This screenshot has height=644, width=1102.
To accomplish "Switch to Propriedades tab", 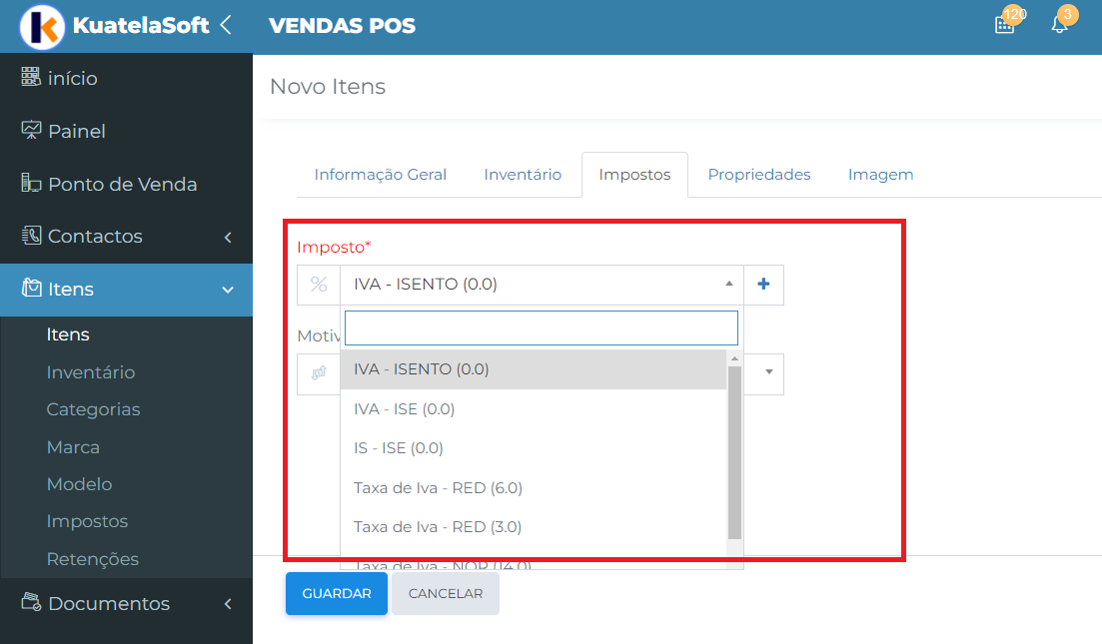I will (759, 175).
